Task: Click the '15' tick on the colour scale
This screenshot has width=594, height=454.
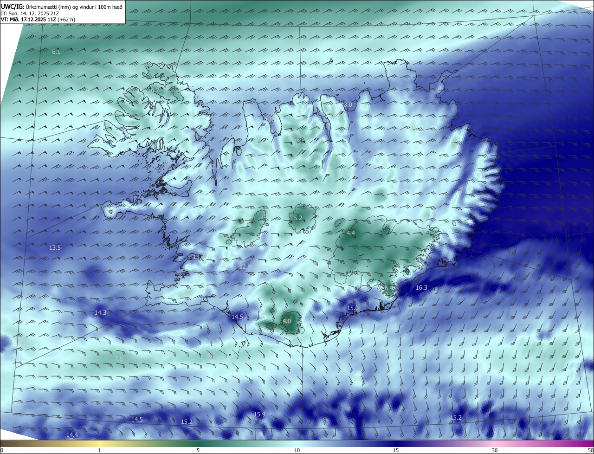Action: click(396, 450)
